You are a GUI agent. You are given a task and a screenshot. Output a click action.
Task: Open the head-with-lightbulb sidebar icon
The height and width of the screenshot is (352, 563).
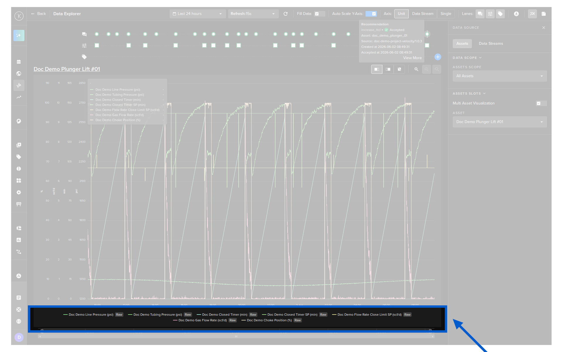(19, 121)
